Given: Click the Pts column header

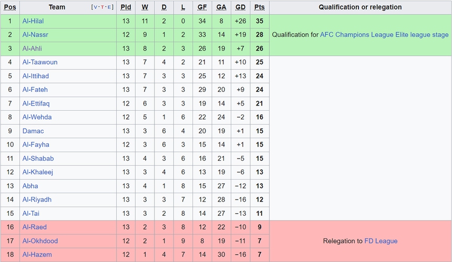Looking at the screenshot, I should 259,7.
